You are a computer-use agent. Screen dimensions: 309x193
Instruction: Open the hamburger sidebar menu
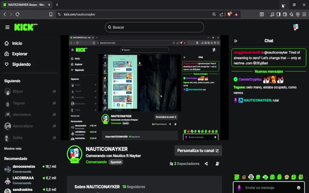point(7,27)
